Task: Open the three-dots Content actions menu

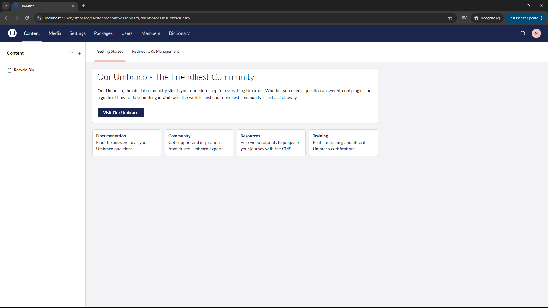Action: click(x=72, y=53)
